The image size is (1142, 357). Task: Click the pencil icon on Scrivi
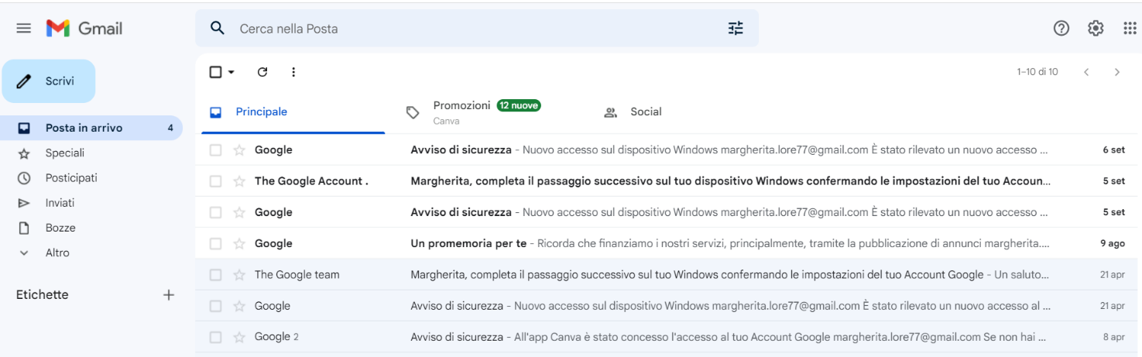pos(24,81)
